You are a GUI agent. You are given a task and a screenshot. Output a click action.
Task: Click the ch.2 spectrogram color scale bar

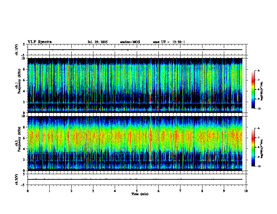253,147
